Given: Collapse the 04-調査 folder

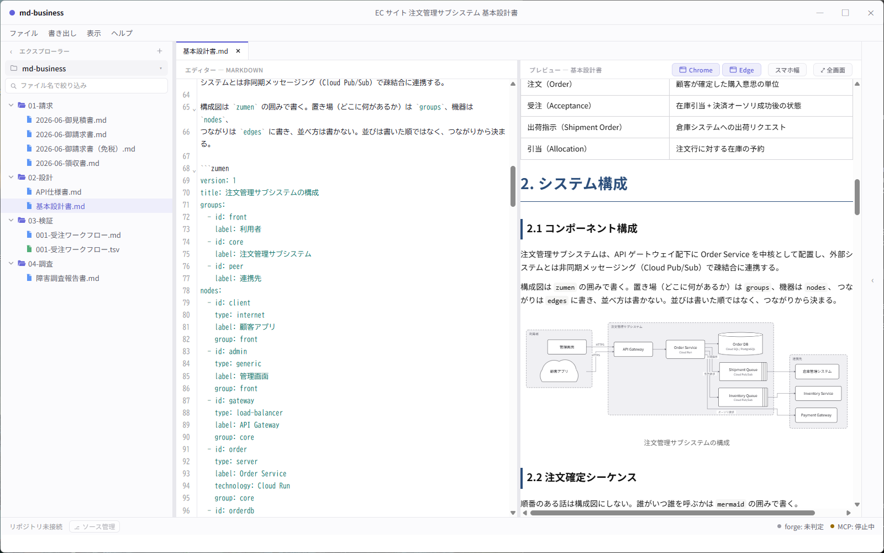Looking at the screenshot, I should 11,263.
